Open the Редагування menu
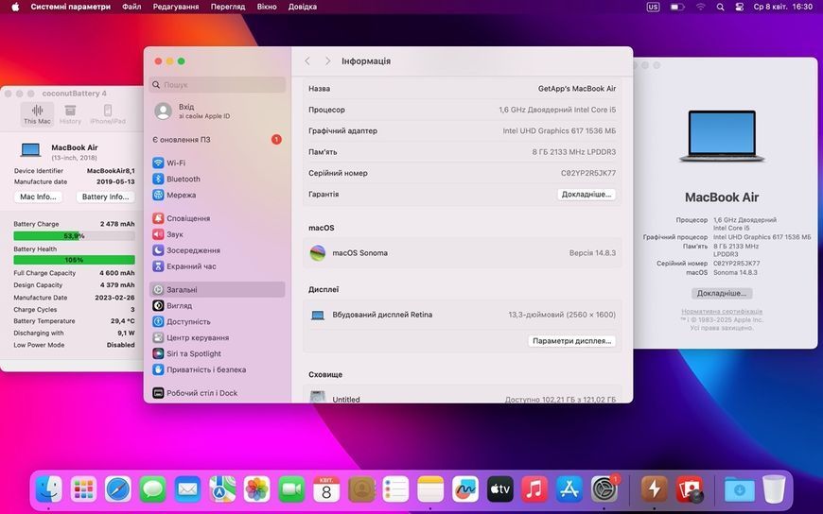Screen dimensions: 823x514 click(176, 7)
